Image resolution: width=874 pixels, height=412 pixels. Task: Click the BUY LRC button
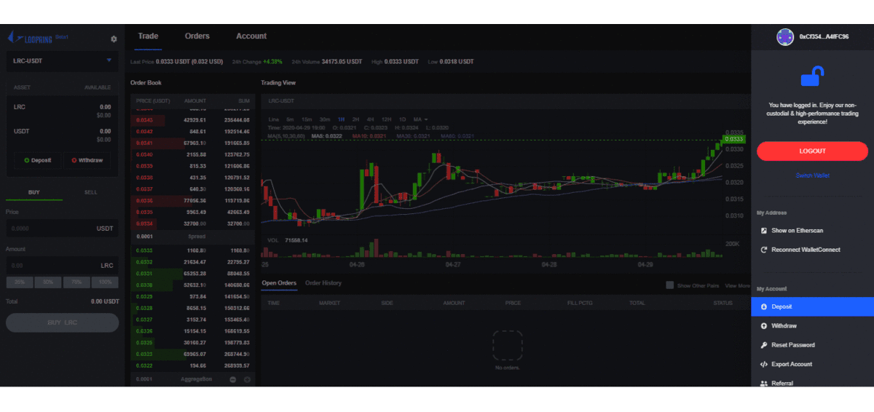coord(62,322)
